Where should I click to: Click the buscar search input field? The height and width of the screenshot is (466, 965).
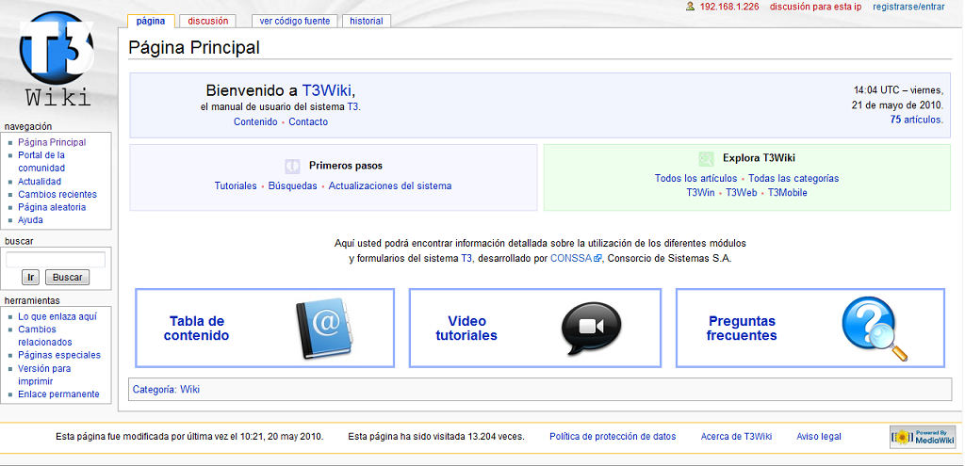click(x=56, y=260)
